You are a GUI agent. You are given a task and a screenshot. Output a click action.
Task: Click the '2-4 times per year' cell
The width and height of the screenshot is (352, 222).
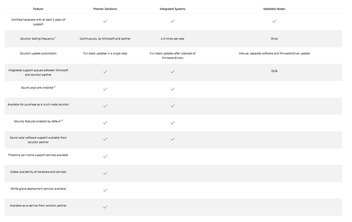(172, 39)
